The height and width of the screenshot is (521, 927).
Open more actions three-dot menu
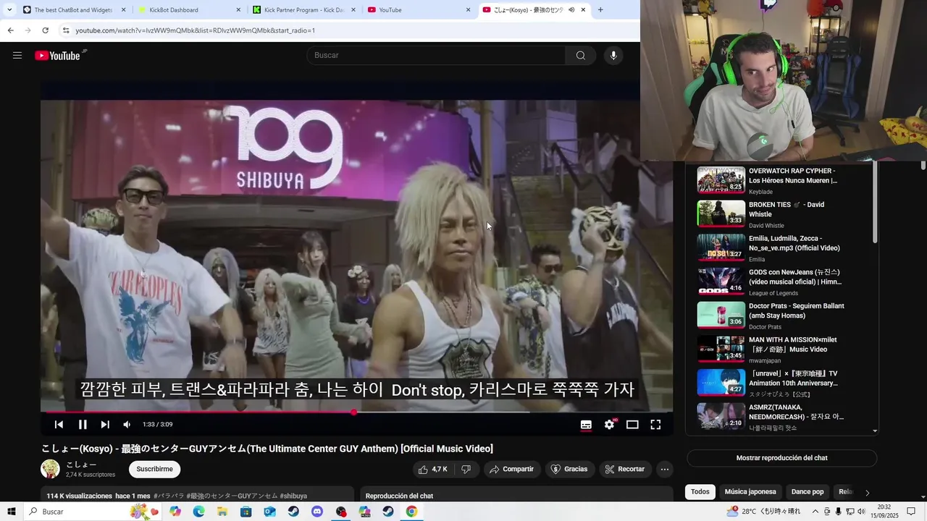pyautogui.click(x=664, y=470)
